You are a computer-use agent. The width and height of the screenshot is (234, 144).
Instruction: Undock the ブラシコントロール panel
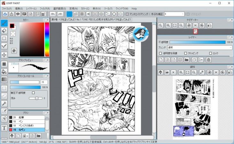[44, 76]
